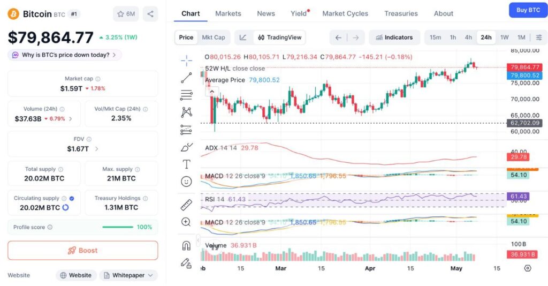Open the Markets tab
The width and height of the screenshot is (548, 286).
(x=228, y=13)
